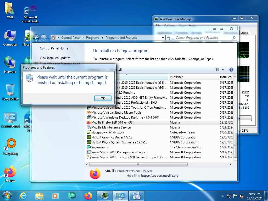Select the Recycle Bin desktop icon
Viewport: 268px width, 201px height.
point(10,92)
